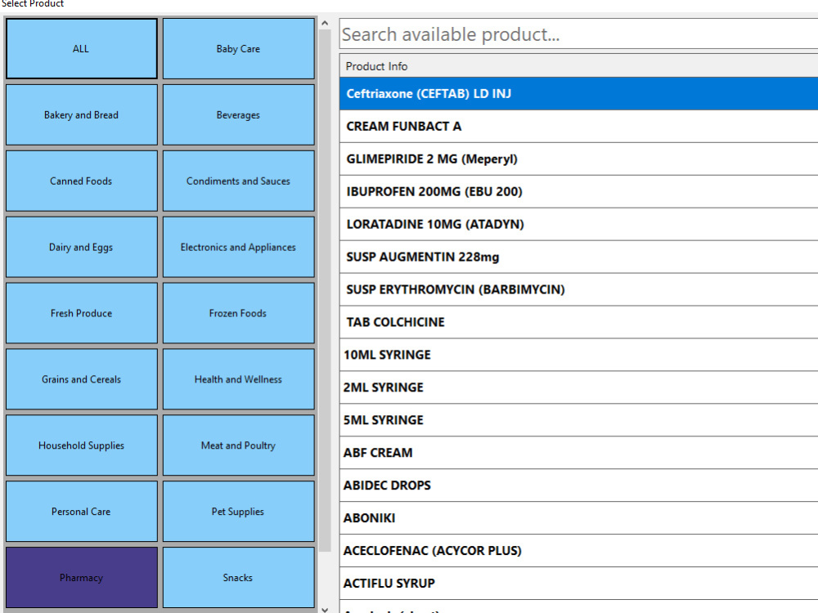Viewport: 818px width, 613px height.
Task: Select the CREAM FUNBACT A product
Action: (x=578, y=127)
